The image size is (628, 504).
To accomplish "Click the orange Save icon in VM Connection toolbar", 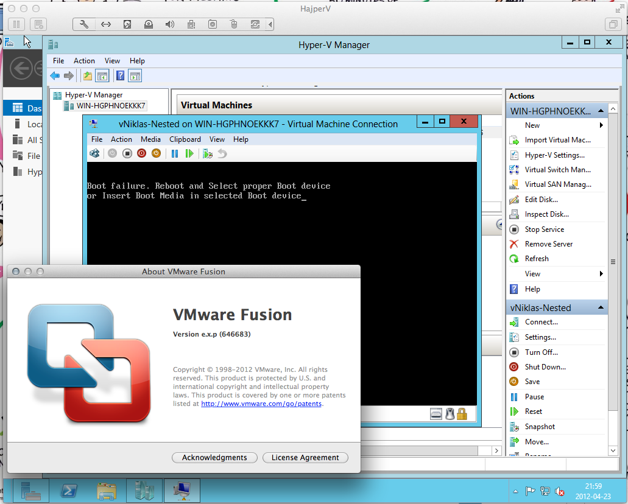I will pos(156,153).
